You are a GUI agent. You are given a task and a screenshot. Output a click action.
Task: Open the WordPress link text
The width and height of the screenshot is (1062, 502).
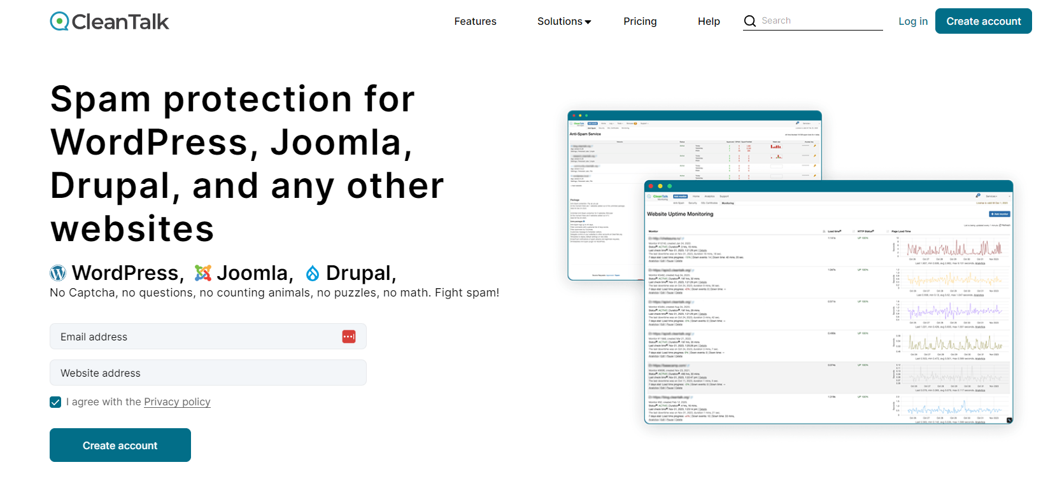click(x=128, y=273)
